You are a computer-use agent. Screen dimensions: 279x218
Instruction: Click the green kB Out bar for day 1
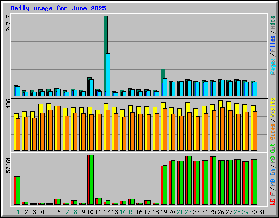coord(18,190)
